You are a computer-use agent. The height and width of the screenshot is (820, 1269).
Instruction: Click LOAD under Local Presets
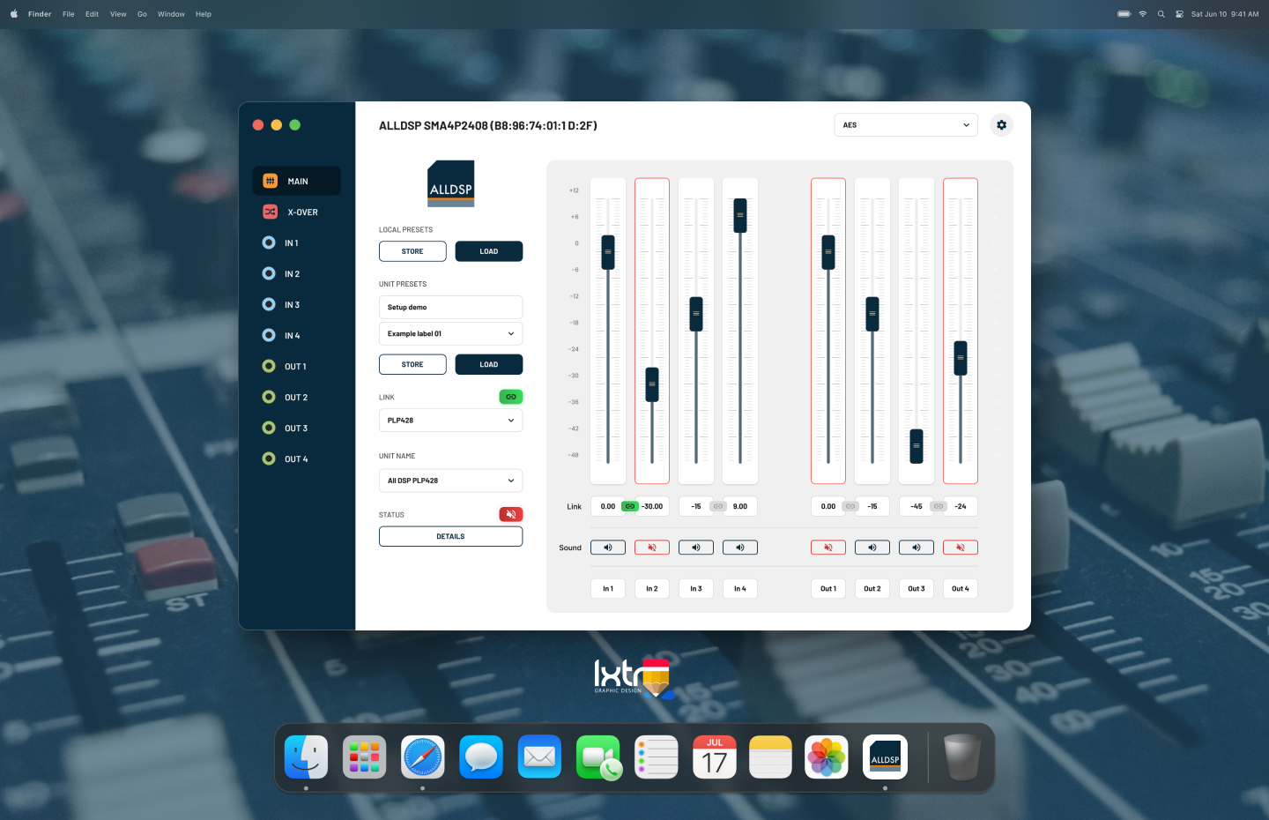point(489,251)
